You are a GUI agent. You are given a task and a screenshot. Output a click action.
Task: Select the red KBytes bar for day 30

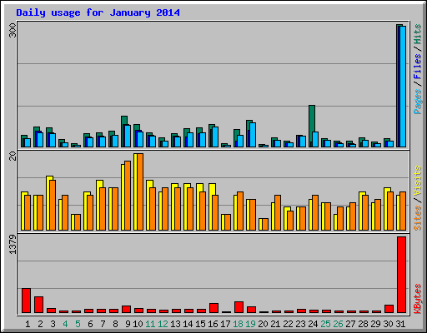(389, 309)
